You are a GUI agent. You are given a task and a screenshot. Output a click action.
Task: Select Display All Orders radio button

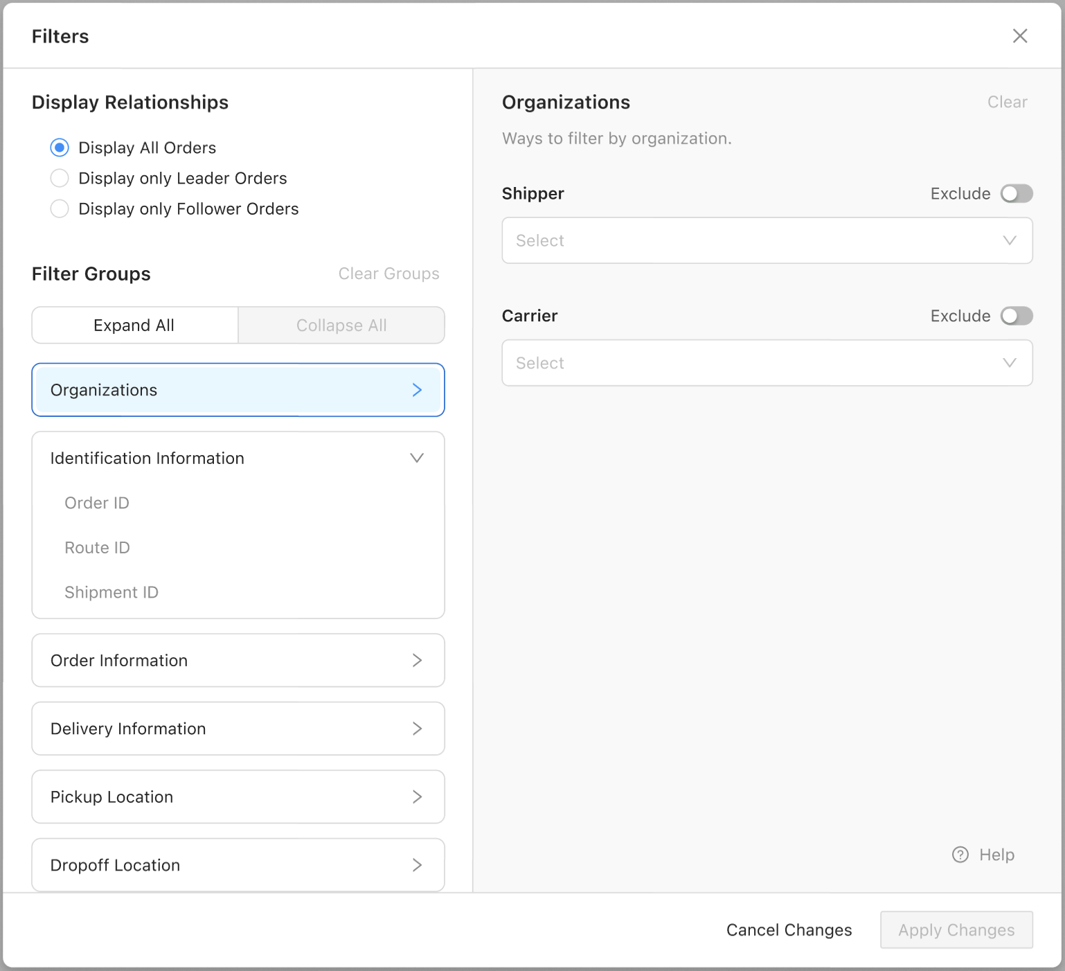[x=60, y=148]
